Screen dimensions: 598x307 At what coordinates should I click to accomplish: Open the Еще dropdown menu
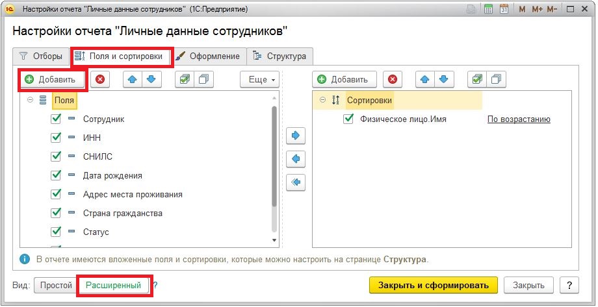[261, 80]
